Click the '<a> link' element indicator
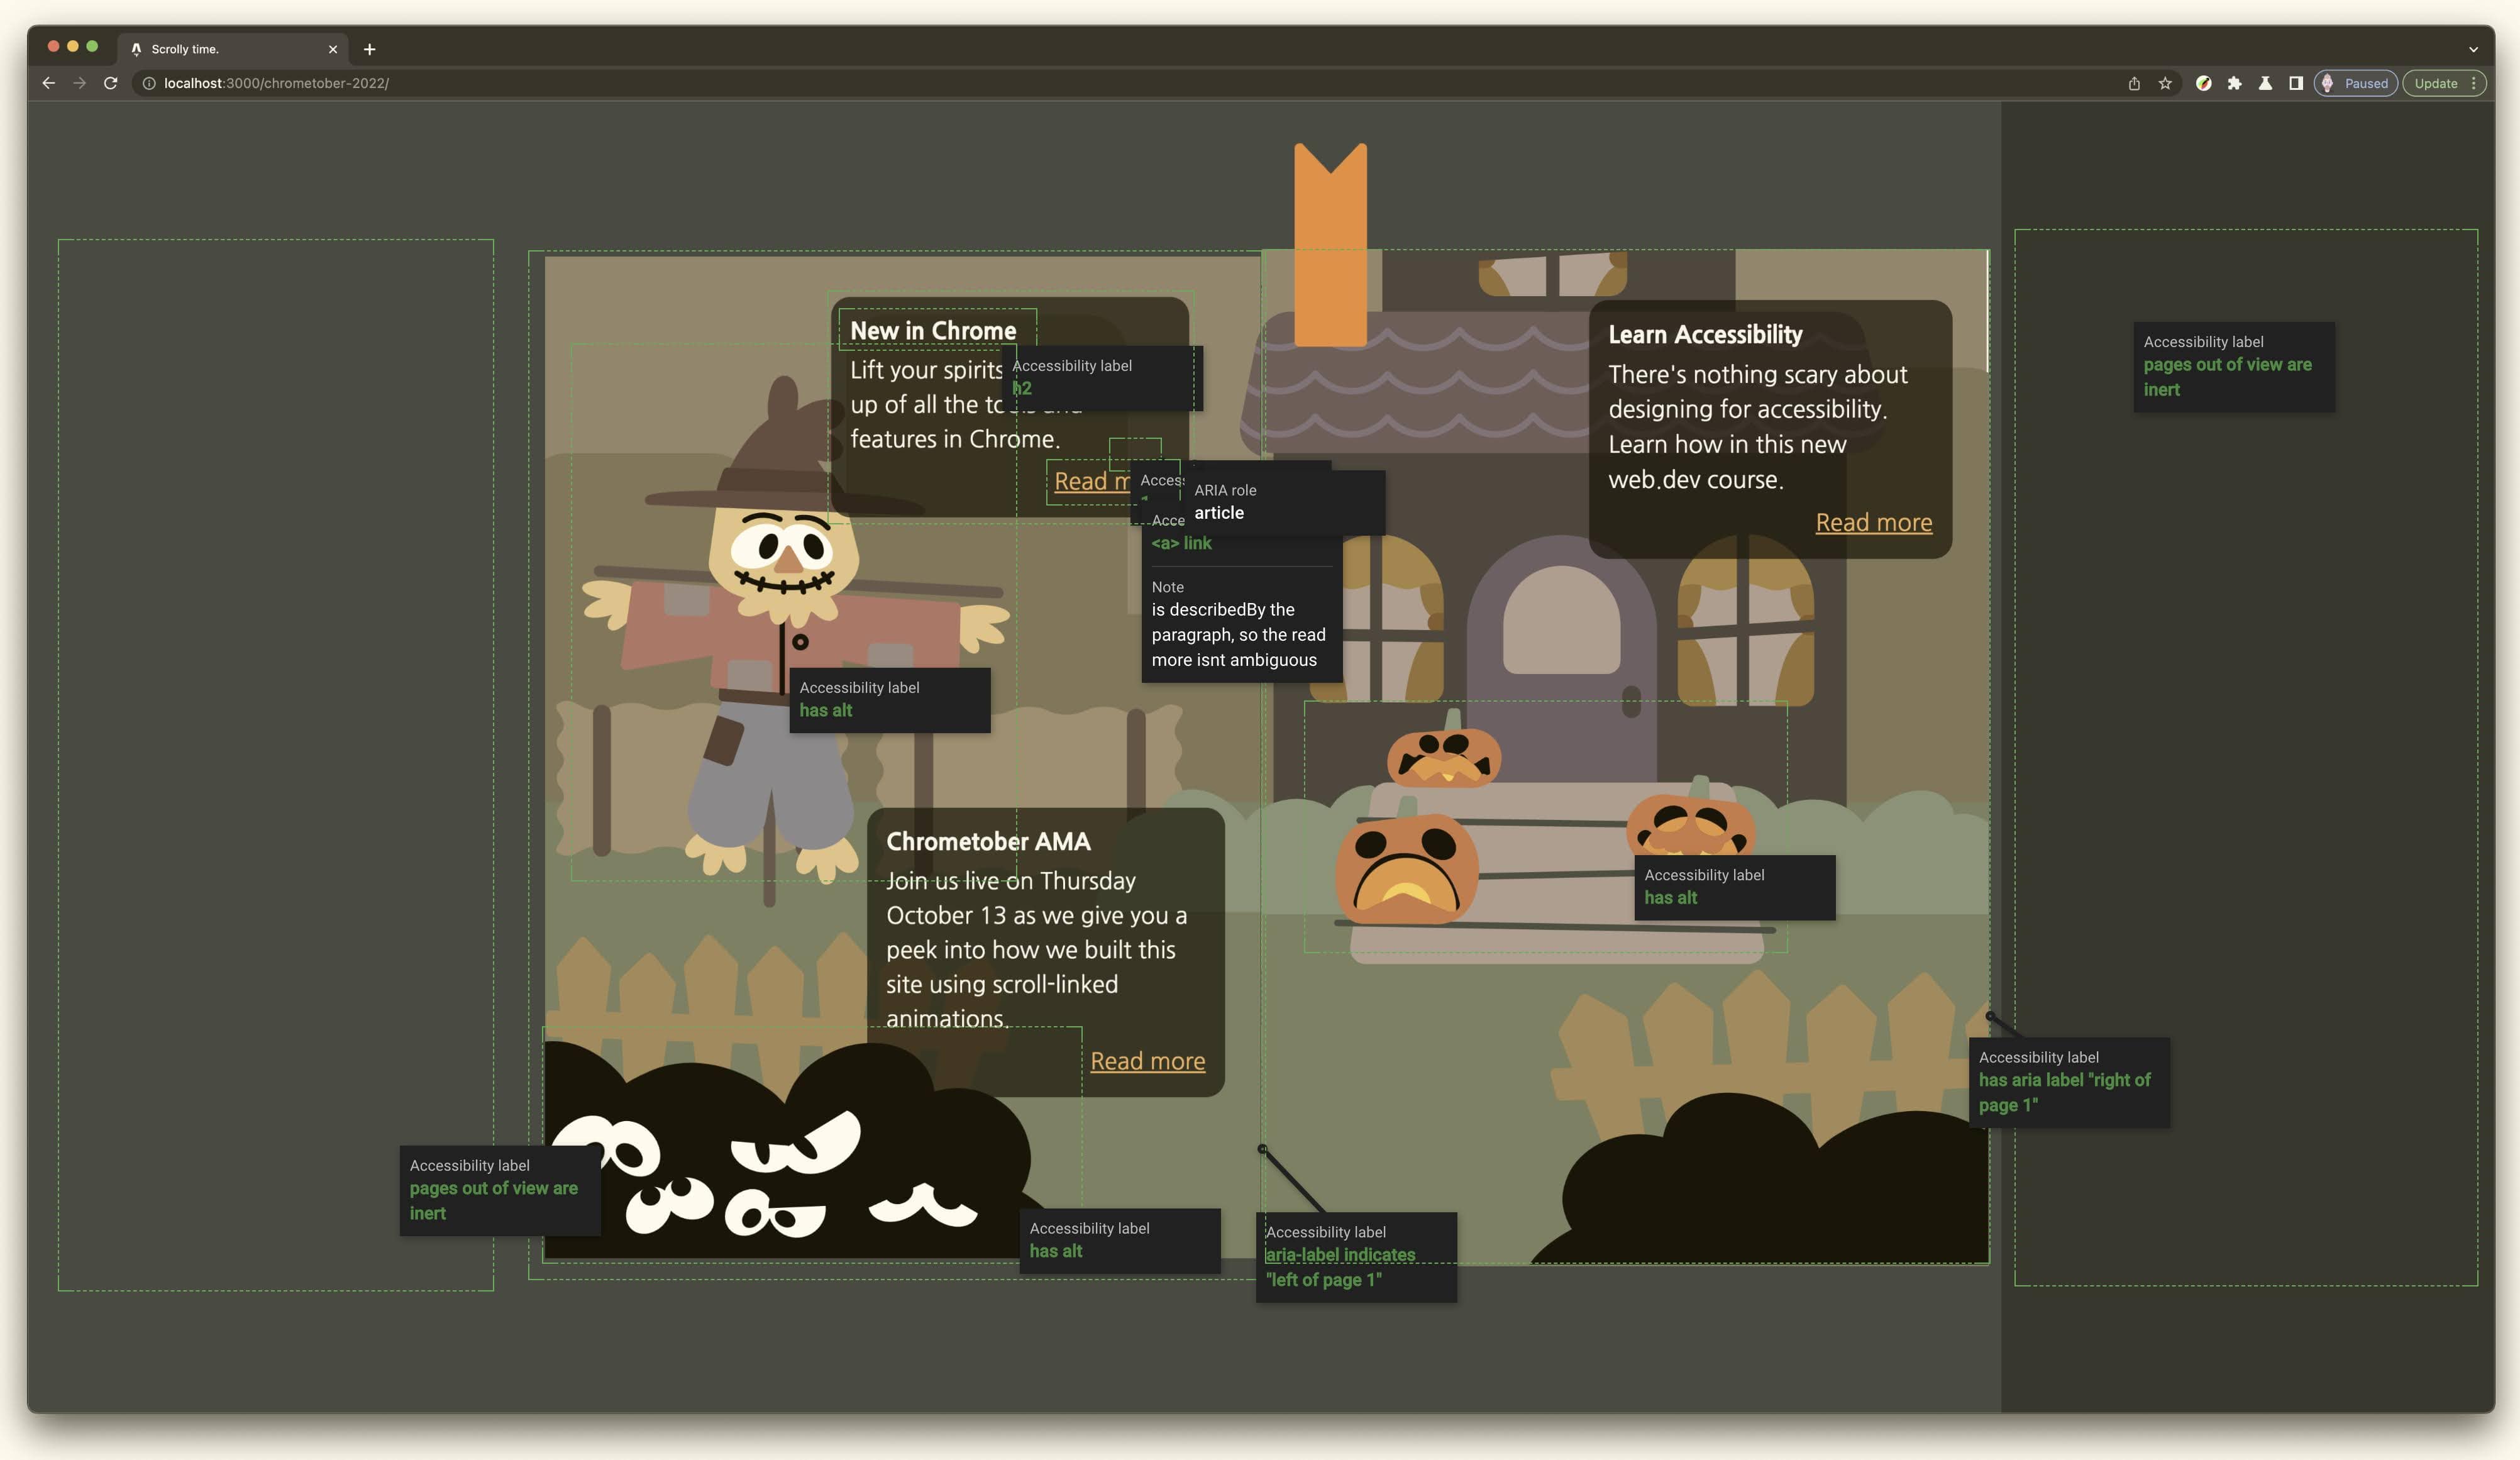2520x1460 pixels. pos(1180,542)
